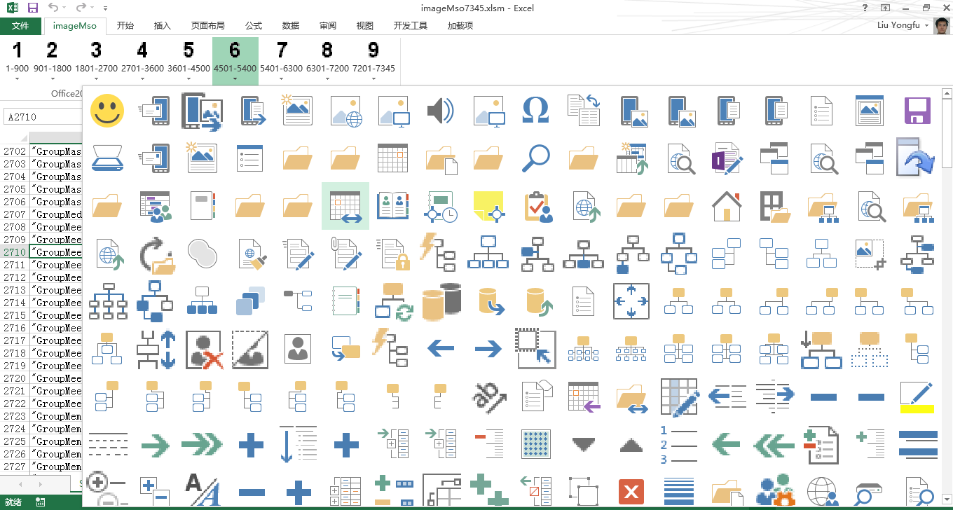This screenshot has width=953, height=510.
Task: Select the red square X icon
Action: coord(631,492)
